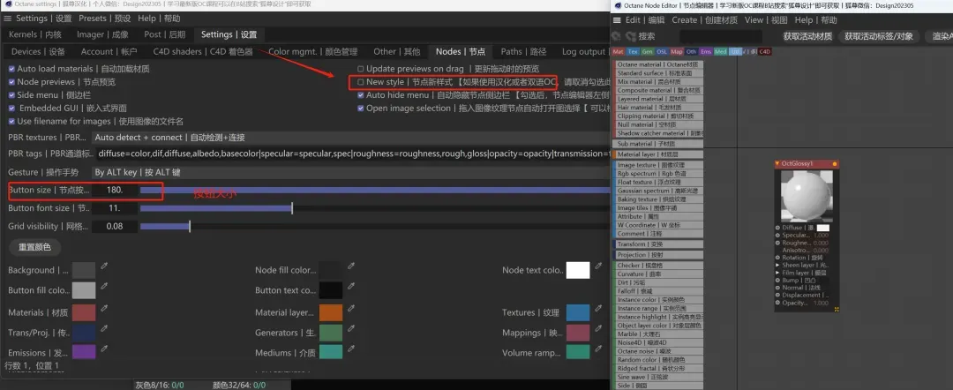The image size is (953, 390).
Task: Expand Sheen layer on OctGlossy1
Action: pos(778,265)
